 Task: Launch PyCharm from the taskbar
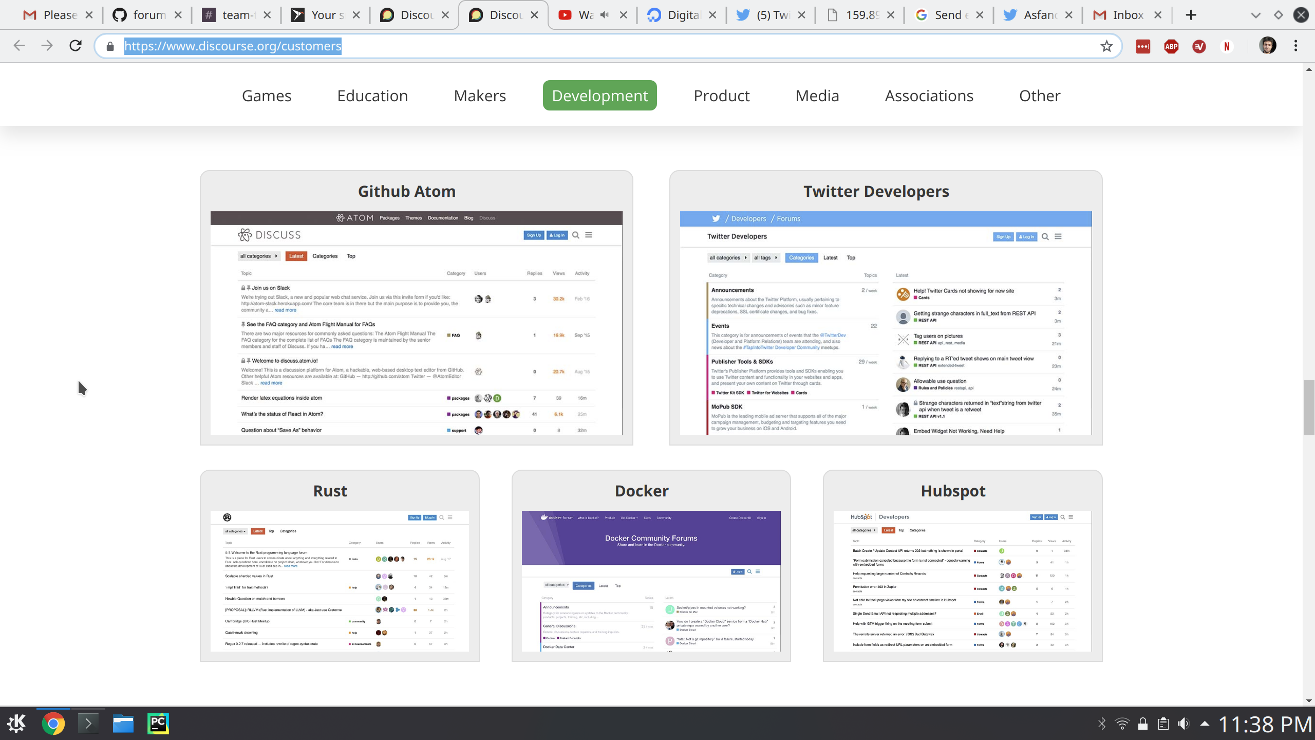[x=158, y=723]
